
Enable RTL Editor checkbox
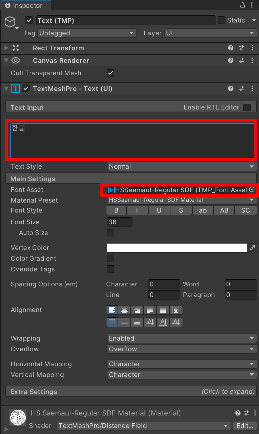click(247, 107)
